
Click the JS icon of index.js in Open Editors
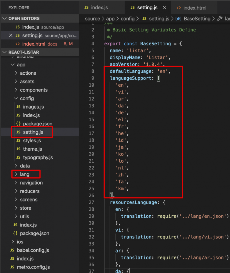click(x=18, y=27)
